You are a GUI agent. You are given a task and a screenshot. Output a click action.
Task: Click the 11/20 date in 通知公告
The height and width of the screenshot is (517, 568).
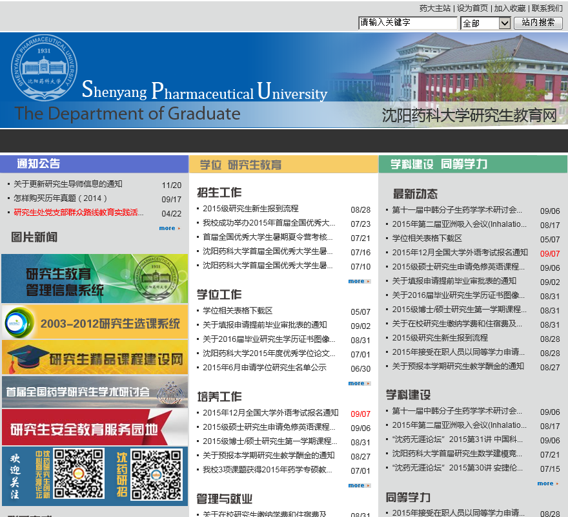coord(171,185)
